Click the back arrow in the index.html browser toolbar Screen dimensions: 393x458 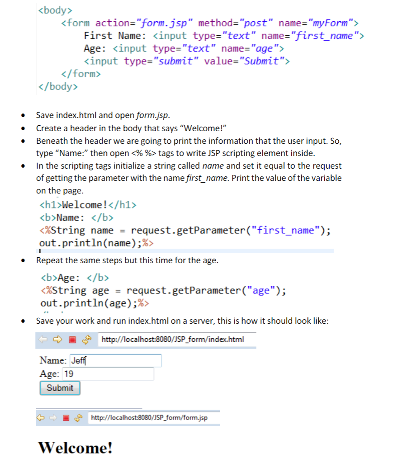[42, 339]
